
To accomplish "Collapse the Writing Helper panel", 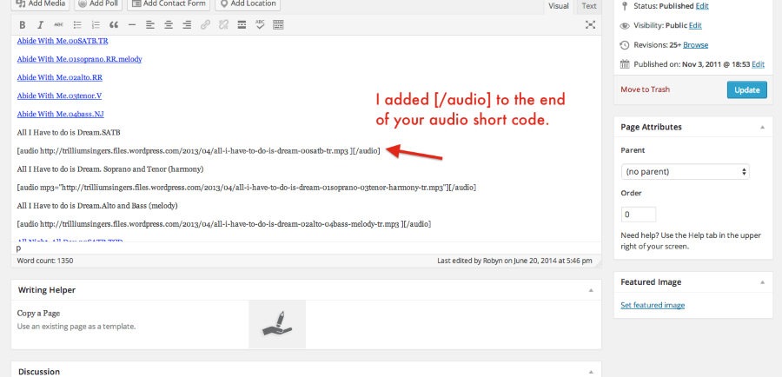I will (x=591, y=290).
